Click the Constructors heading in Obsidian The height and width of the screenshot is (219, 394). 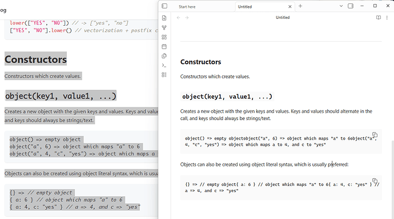pos(200,62)
